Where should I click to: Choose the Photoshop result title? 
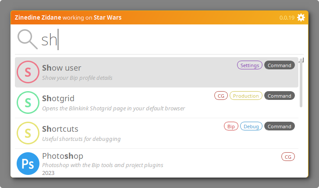coord(63,156)
